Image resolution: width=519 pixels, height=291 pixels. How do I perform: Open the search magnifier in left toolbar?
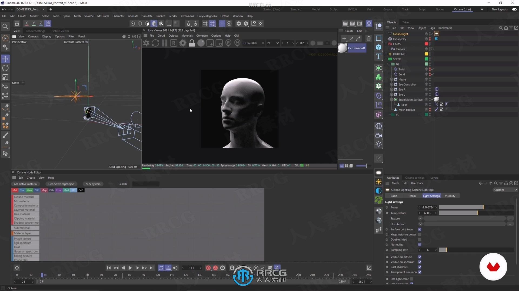point(5,26)
